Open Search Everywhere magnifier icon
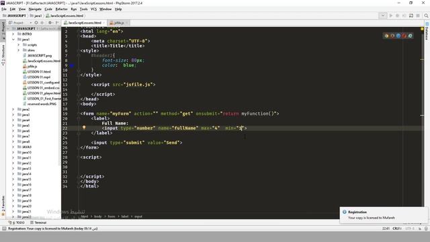 coord(426,15)
